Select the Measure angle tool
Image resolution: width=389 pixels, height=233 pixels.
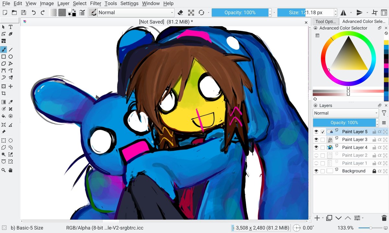click(11, 125)
